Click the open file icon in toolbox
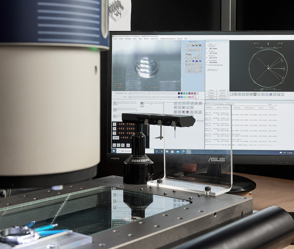Image resolution: width=294 pixels, height=249 pixels. coord(190,45)
